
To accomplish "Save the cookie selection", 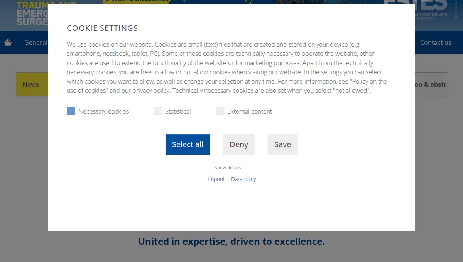I will 282,144.
